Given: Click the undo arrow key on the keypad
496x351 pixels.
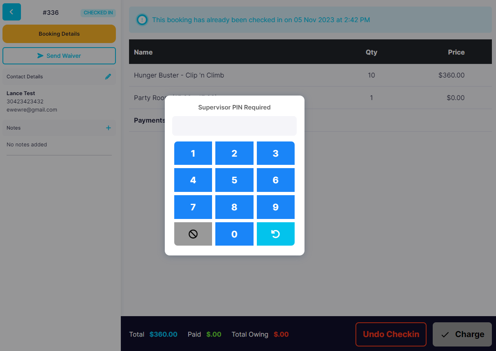Looking at the screenshot, I should pos(275,234).
